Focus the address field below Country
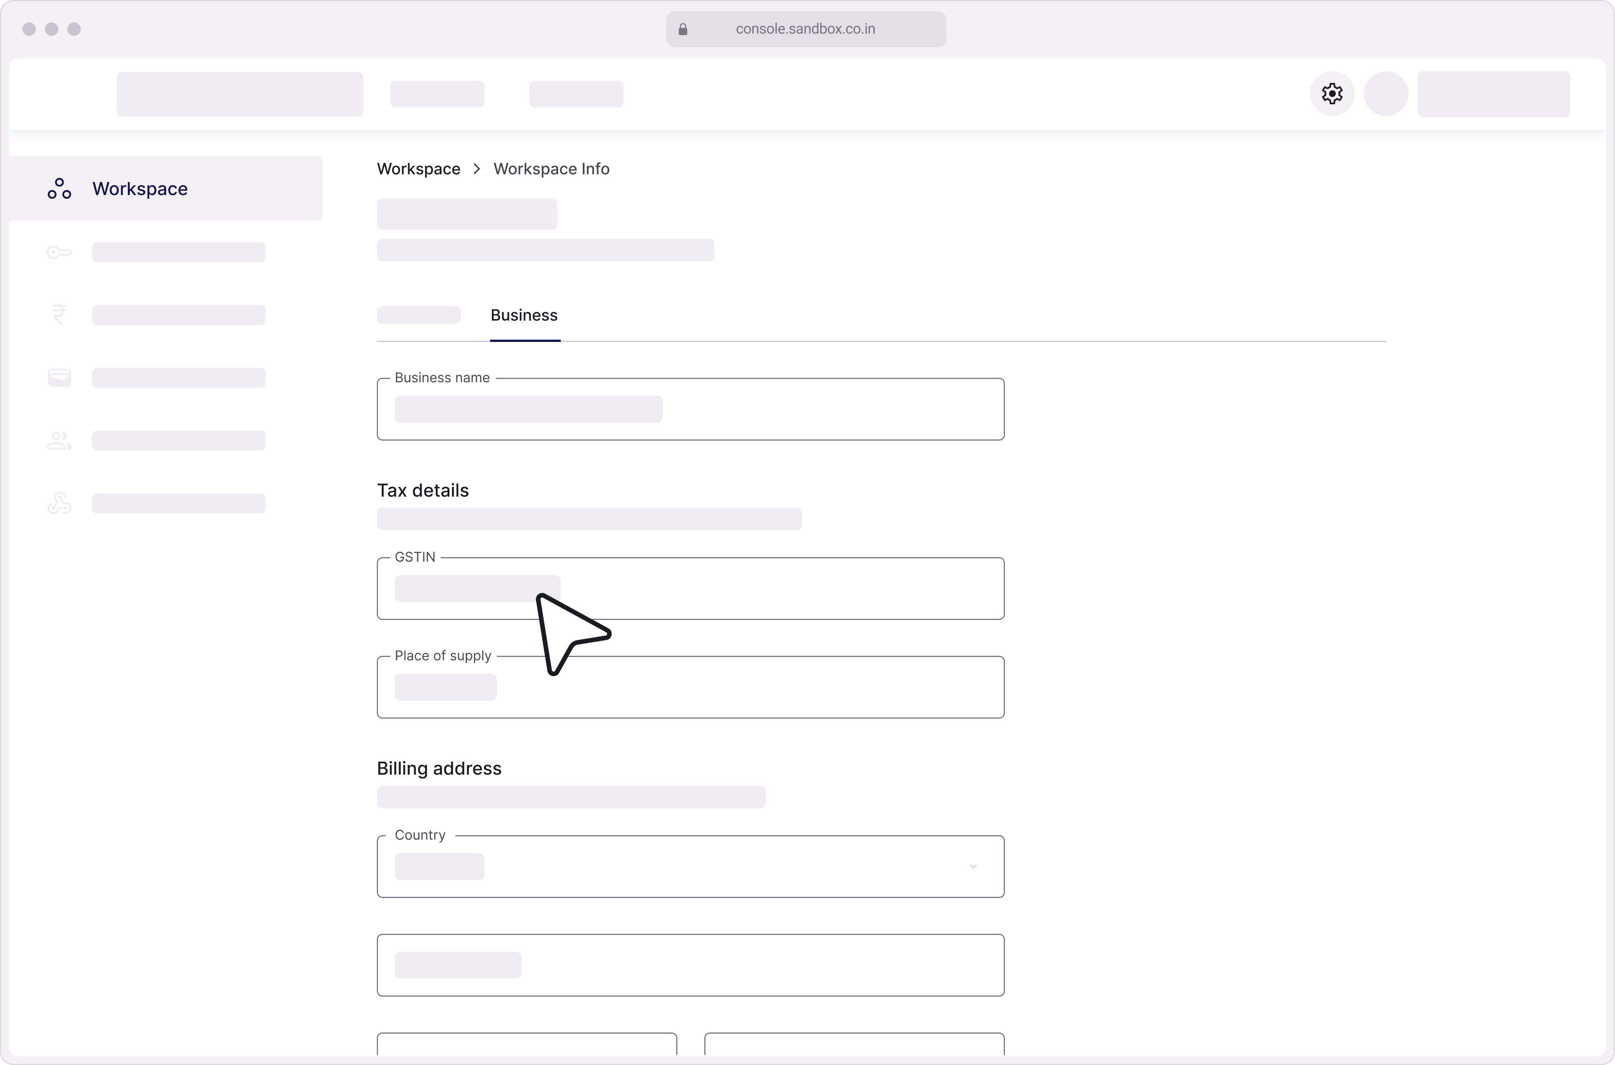The width and height of the screenshot is (1615, 1065). [x=690, y=965]
